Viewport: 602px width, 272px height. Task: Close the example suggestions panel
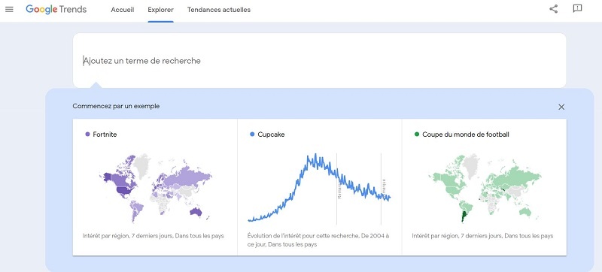(561, 107)
